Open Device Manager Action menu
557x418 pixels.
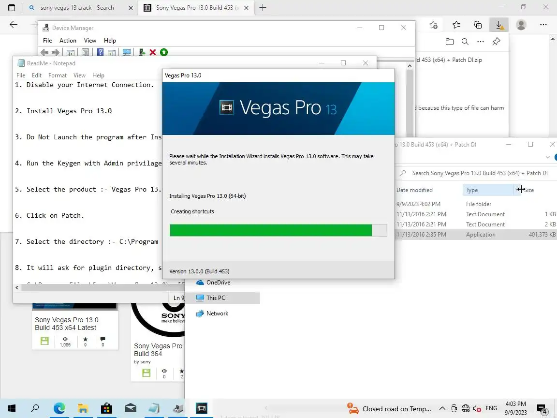(68, 41)
